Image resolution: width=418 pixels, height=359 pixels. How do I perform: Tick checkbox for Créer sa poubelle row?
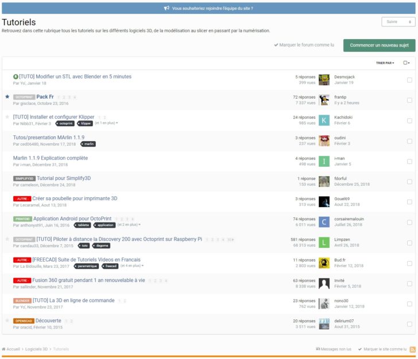pyautogui.click(x=409, y=202)
